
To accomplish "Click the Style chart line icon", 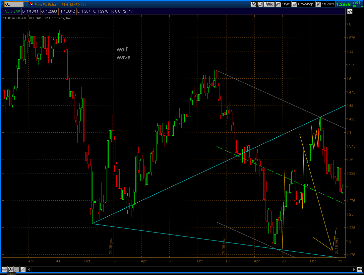I will [x=278, y=4].
